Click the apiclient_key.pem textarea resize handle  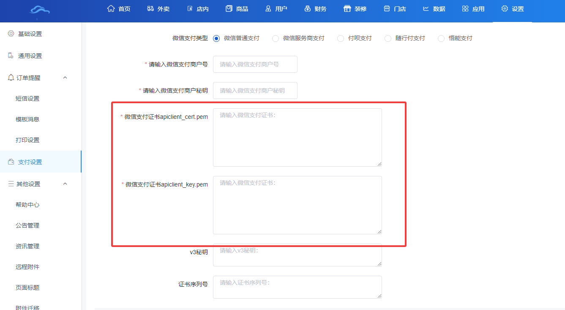379,232
